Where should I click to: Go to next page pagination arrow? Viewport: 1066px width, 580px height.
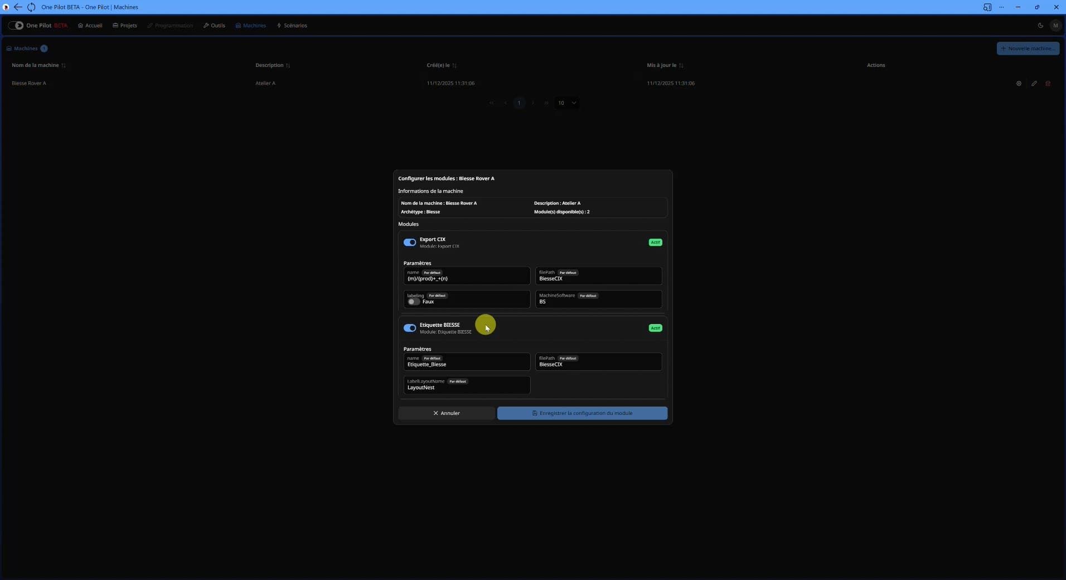pos(532,103)
